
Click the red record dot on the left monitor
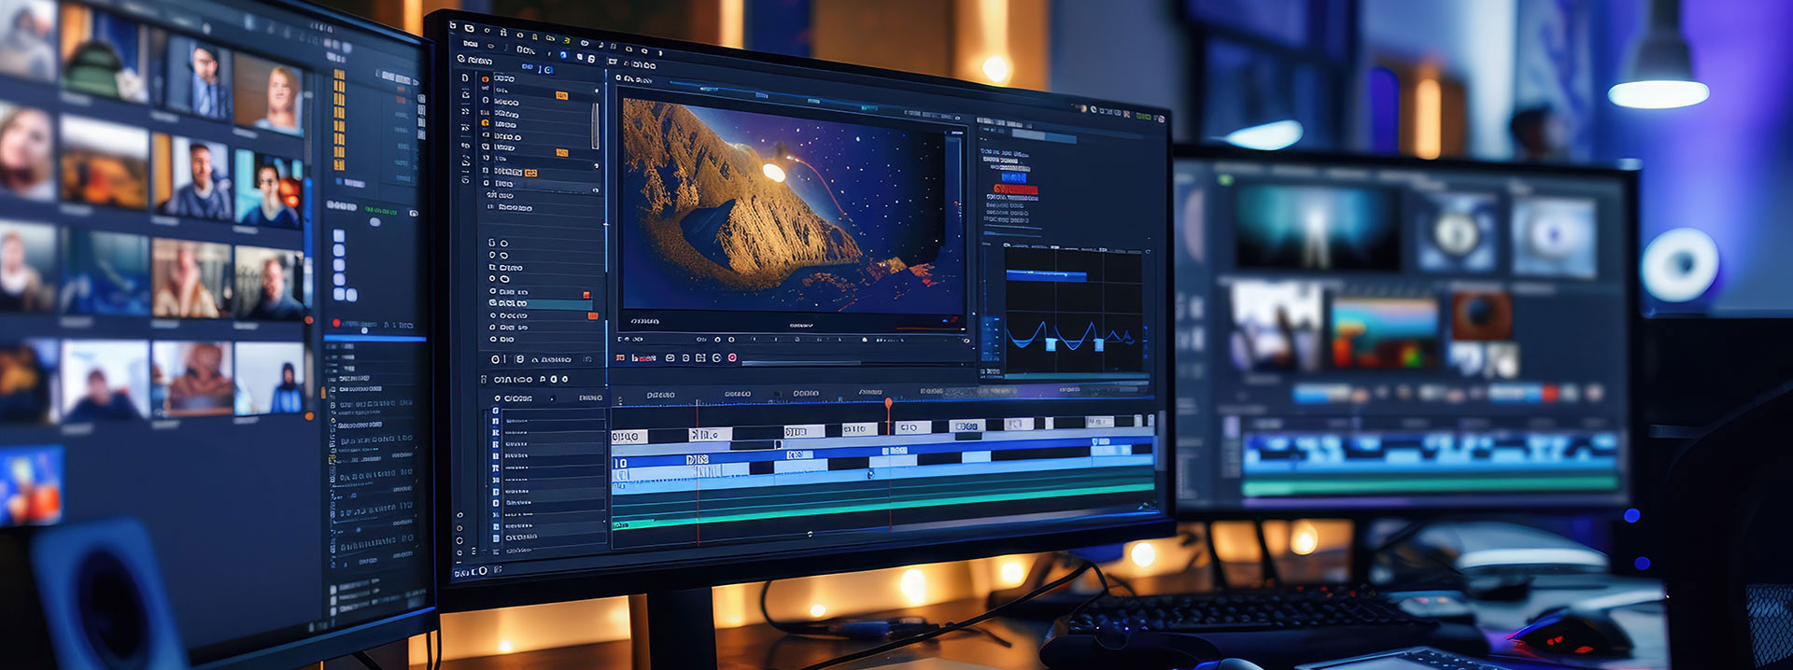336,323
